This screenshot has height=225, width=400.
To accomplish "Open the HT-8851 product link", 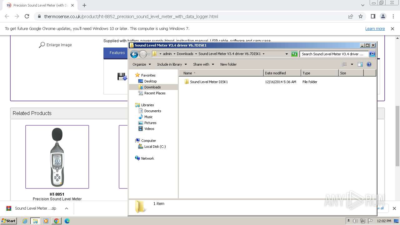I will coord(57,194).
